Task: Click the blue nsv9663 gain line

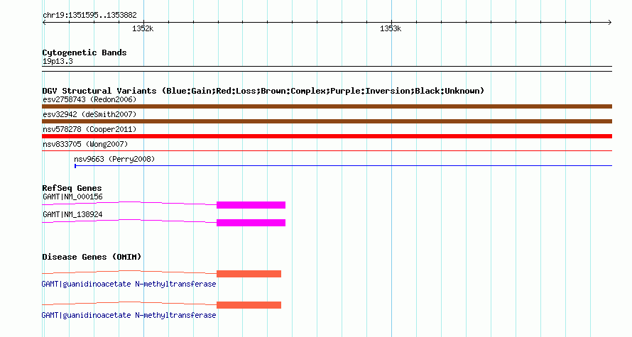Action: click(344, 166)
